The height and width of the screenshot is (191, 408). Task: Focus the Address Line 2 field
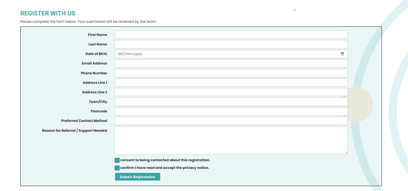(231, 92)
